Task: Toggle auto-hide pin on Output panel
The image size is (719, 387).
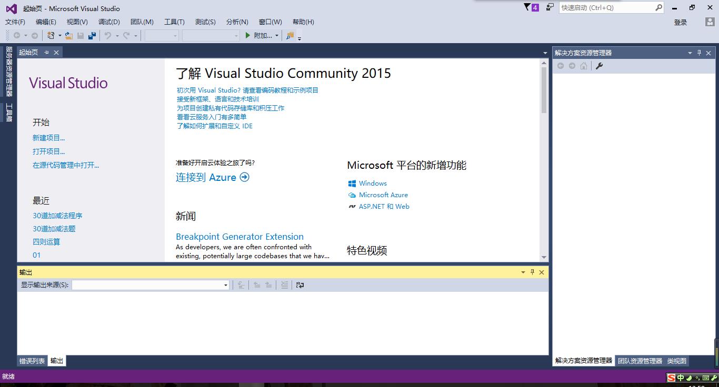Action: point(532,272)
